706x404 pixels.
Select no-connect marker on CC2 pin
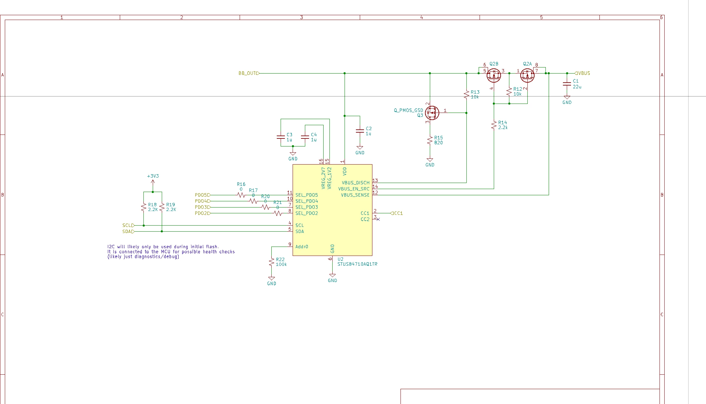coord(378,219)
